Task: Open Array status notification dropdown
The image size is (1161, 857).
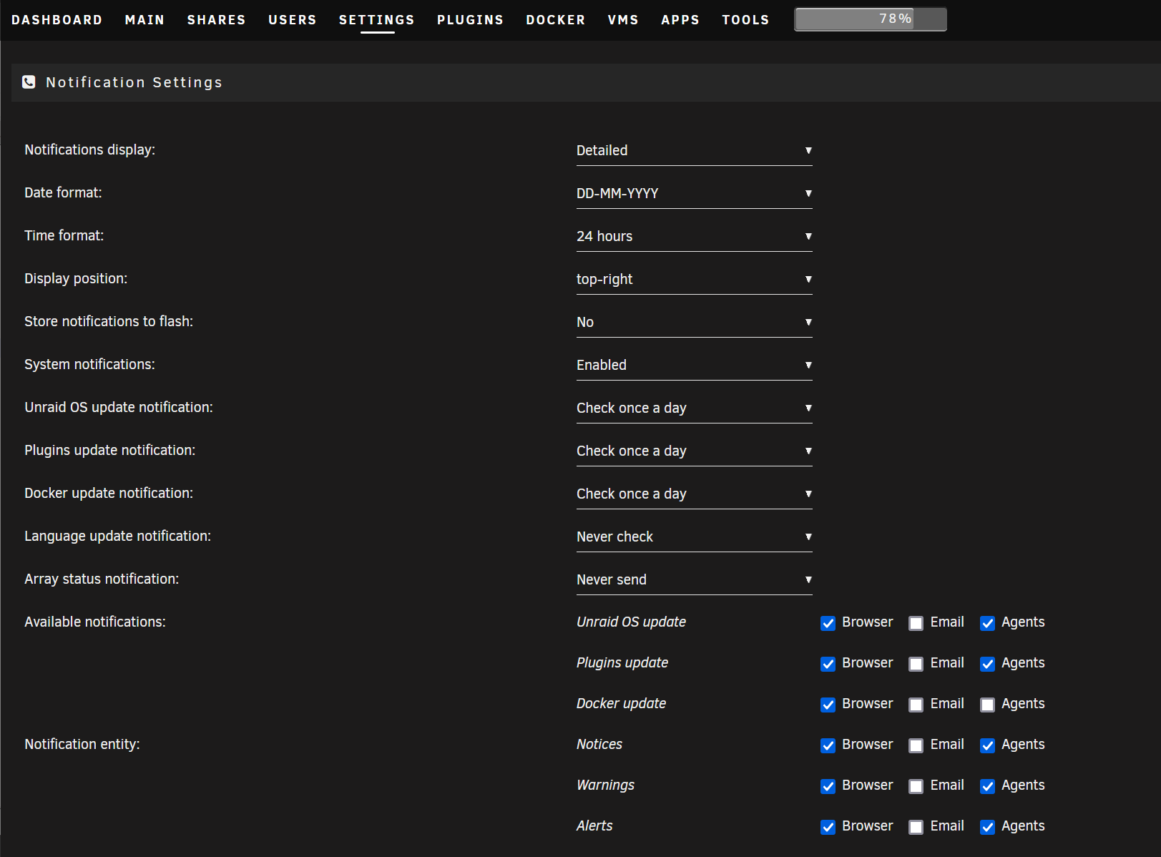Action: [x=694, y=579]
